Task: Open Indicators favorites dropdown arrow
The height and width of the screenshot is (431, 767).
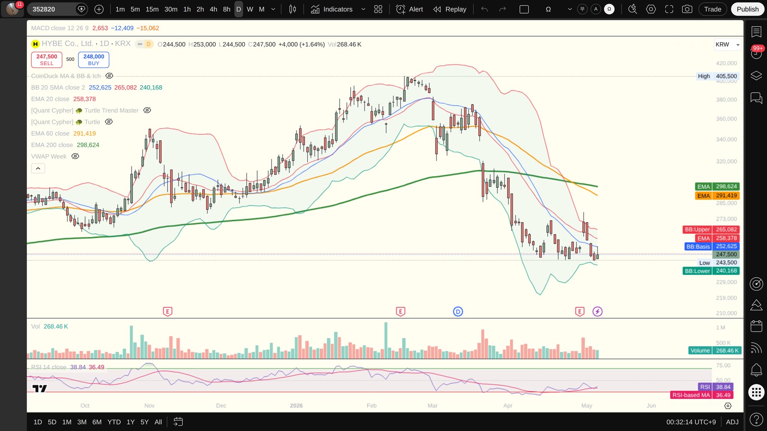Action: pyautogui.click(x=363, y=9)
